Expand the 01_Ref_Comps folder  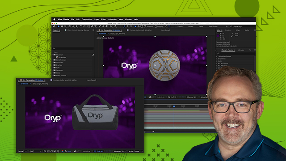point(52,60)
